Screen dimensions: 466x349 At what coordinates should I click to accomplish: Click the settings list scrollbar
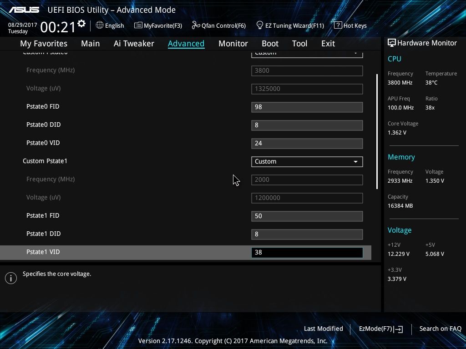(377, 131)
